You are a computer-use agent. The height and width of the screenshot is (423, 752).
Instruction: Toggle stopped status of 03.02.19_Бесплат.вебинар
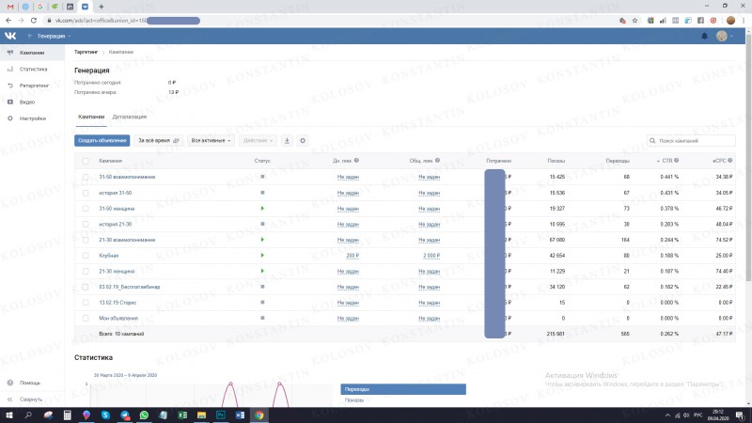pyautogui.click(x=262, y=287)
